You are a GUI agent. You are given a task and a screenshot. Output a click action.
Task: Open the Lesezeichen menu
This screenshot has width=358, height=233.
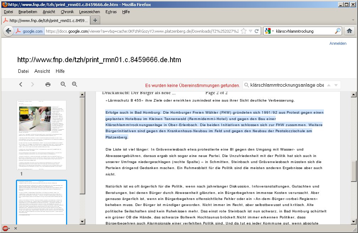[x=89, y=12]
